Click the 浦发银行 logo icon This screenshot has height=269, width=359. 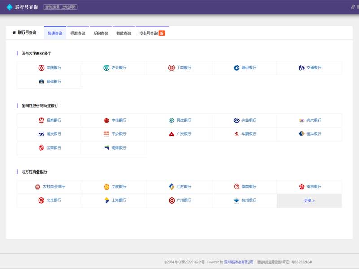point(41,134)
